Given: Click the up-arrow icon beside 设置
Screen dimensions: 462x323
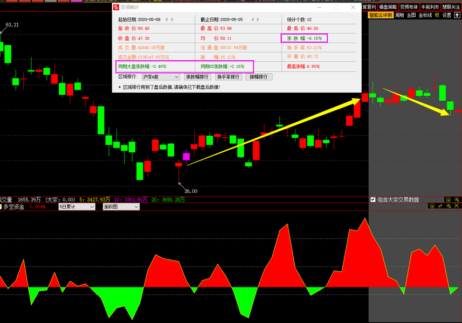Looking at the screenshot, I should pyautogui.click(x=456, y=15).
